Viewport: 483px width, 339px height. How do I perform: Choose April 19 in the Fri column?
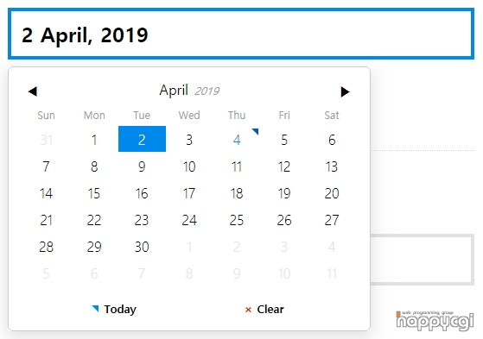284,193
